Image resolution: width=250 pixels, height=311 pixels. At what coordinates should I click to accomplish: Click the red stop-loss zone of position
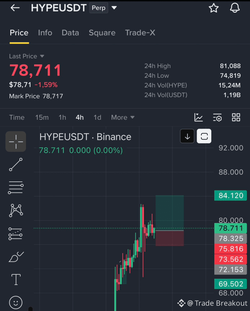point(170,238)
